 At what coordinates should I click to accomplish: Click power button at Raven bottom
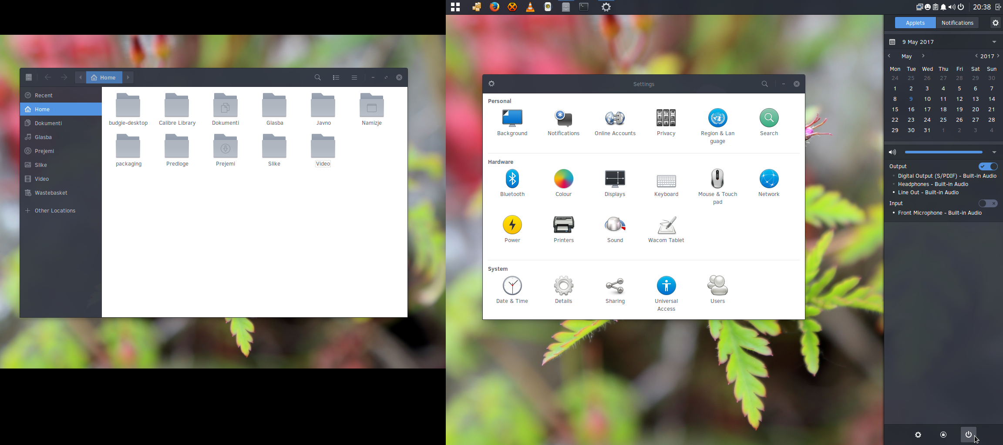(968, 435)
